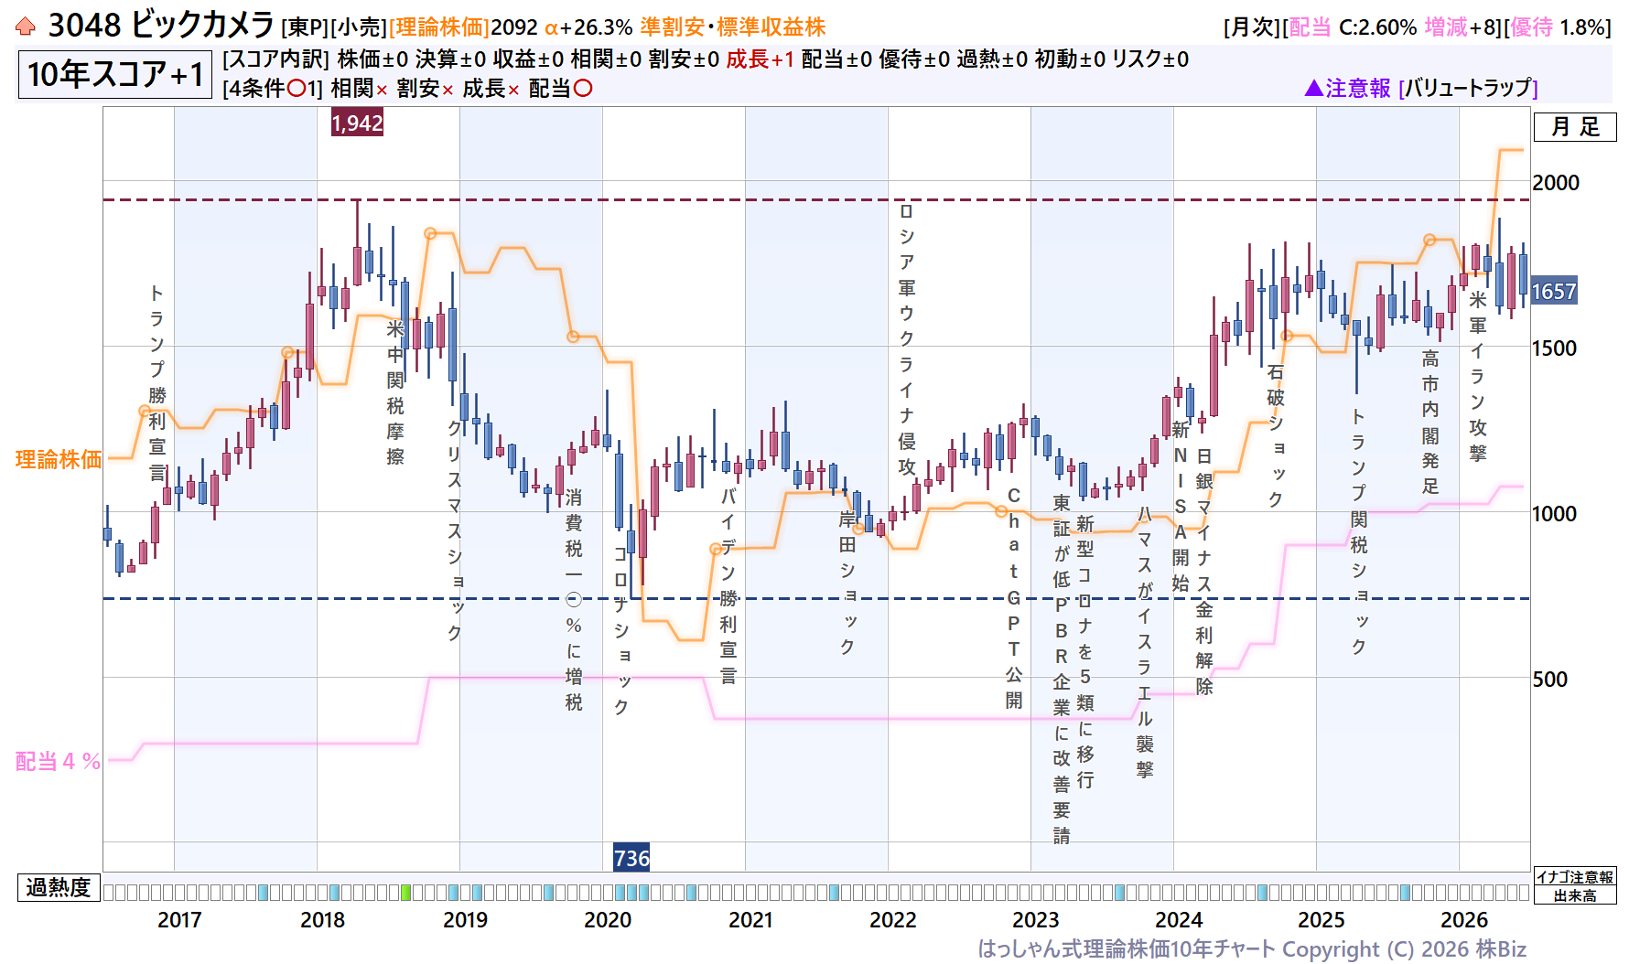Click the red 成長+1 score item
Screen dimensions: 1629x964
coord(761,59)
